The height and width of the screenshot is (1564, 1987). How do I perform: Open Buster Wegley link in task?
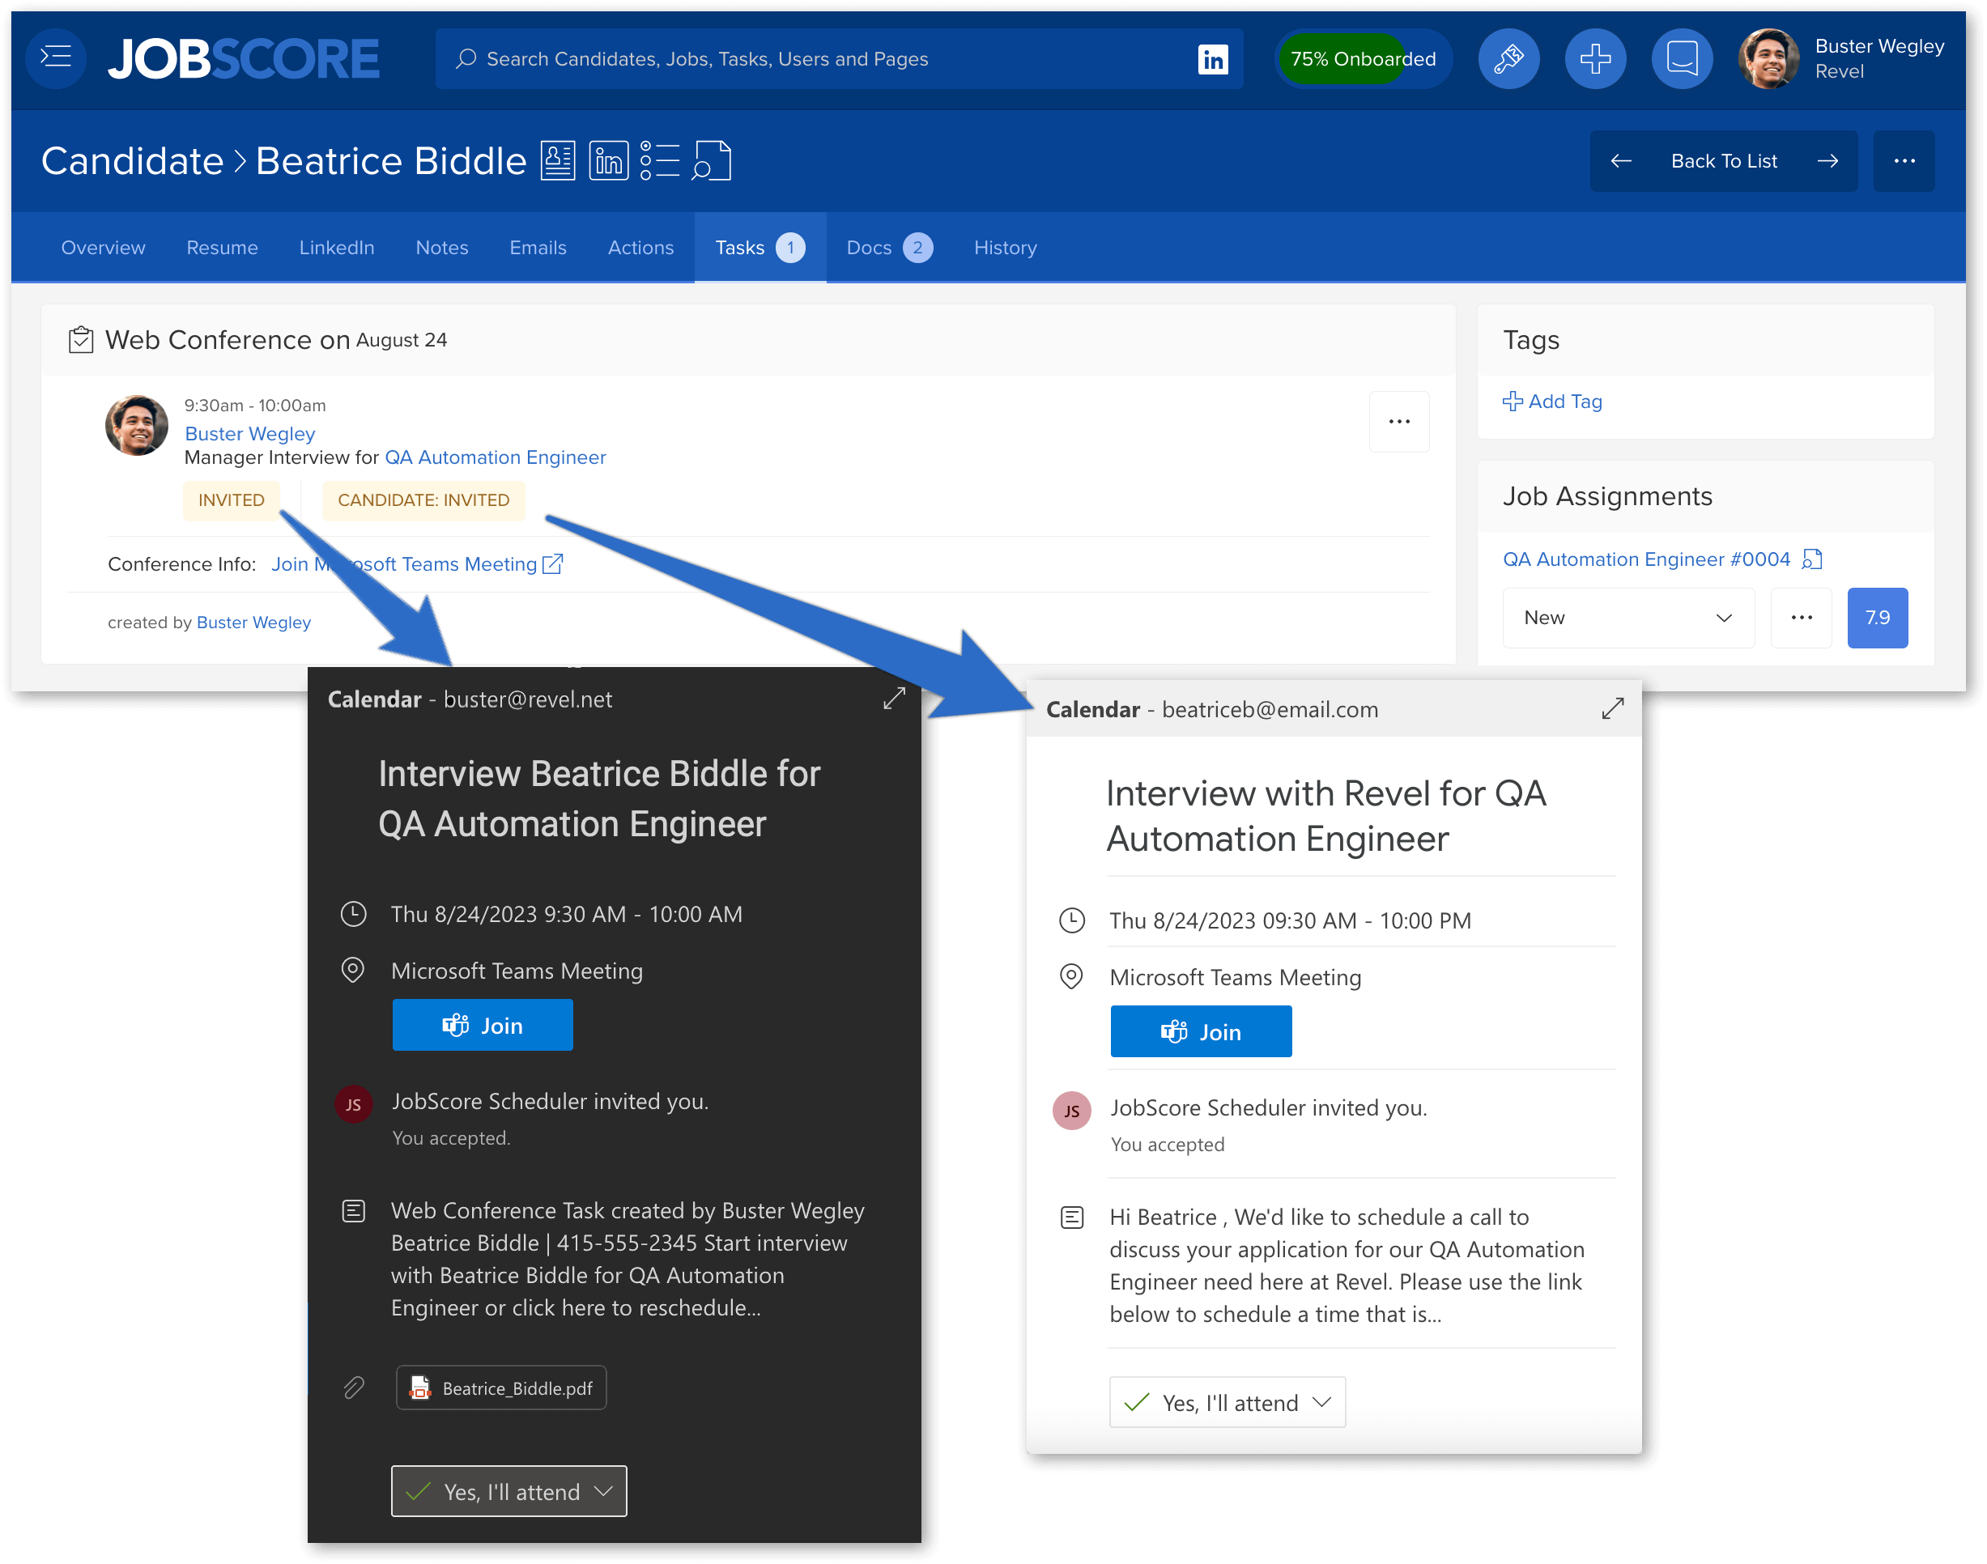coord(250,433)
